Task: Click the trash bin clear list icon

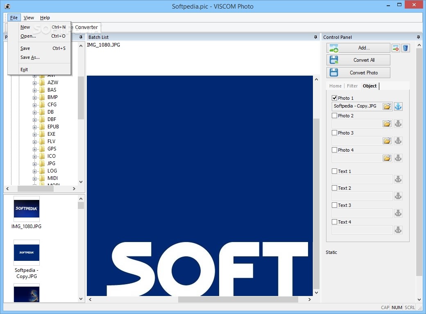Action: (x=405, y=48)
